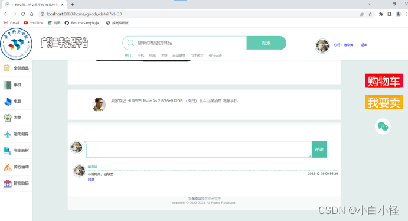Click the browser address bar URL
This screenshot has width=408, height=221.
pyautogui.click(x=84, y=14)
